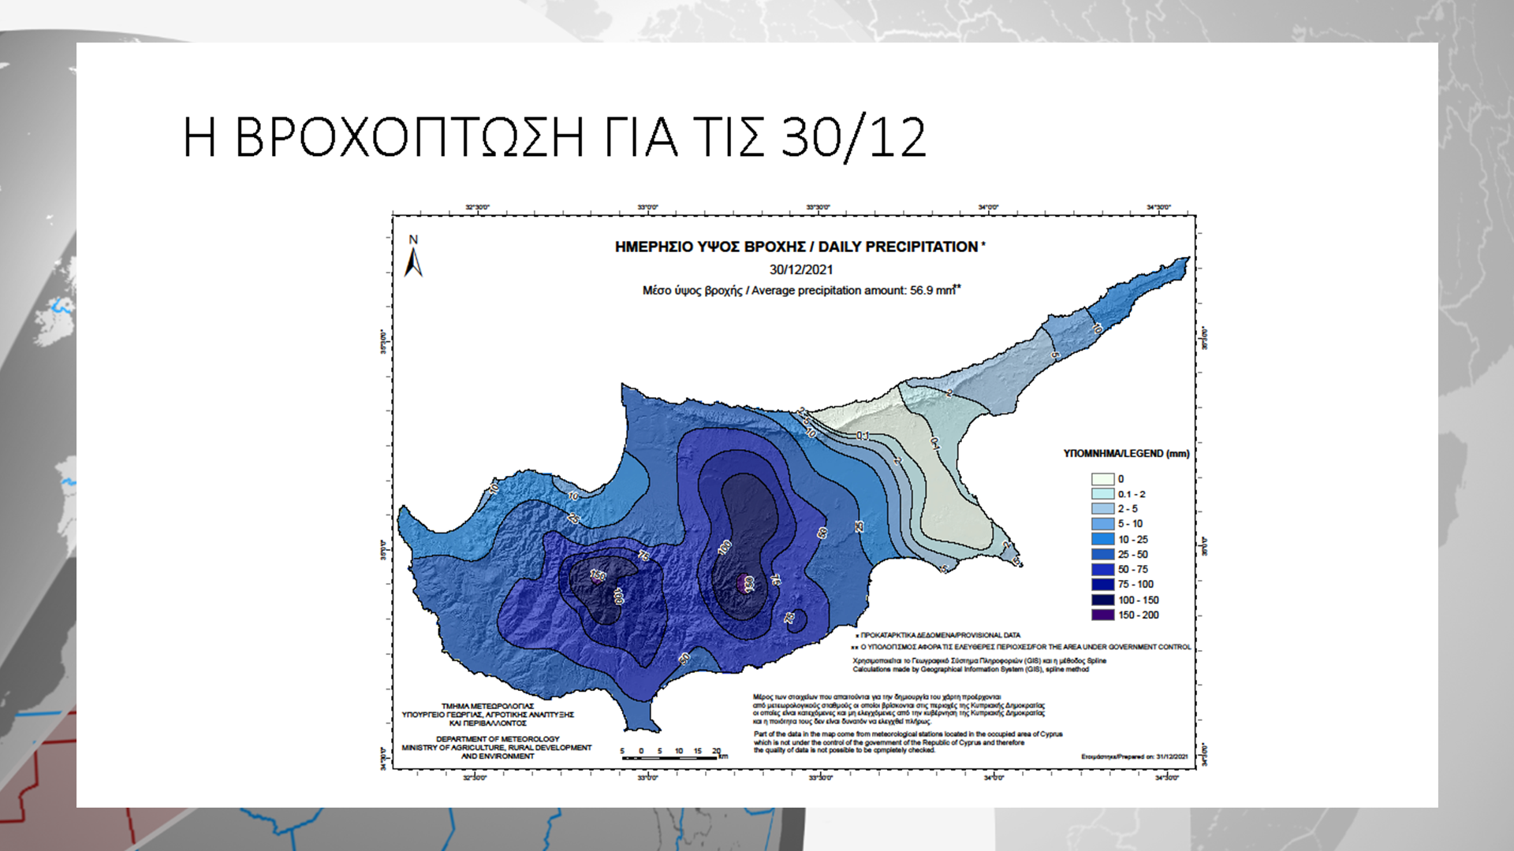1514x851 pixels.
Task: Click the average precipitation amount 56.9 mm text
Action: pos(800,290)
